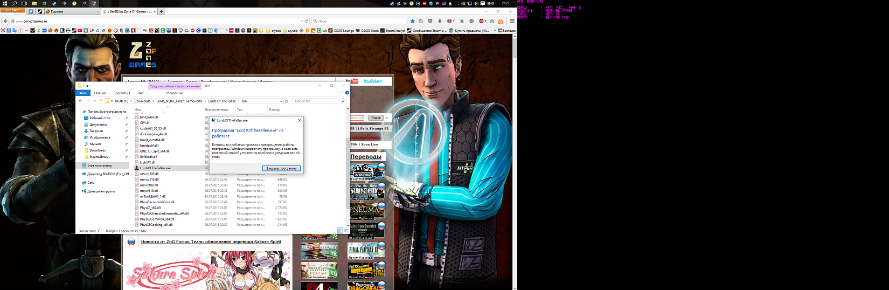Open Закладки bookmarks menu
The height and width of the screenshot is (290, 889).
(507, 31)
